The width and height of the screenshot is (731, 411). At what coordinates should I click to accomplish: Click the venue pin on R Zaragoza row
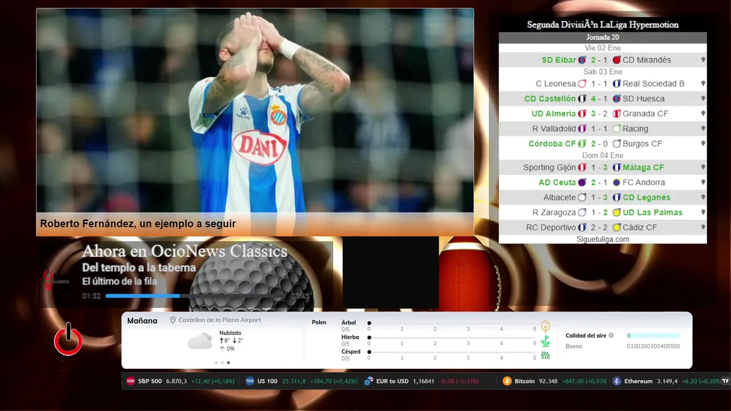coord(703,212)
